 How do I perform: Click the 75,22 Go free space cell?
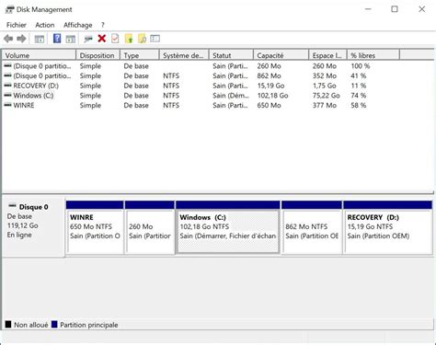(x=326, y=96)
